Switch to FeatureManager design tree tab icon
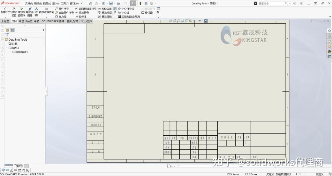The height and width of the screenshot is (176, 332). (8, 30)
